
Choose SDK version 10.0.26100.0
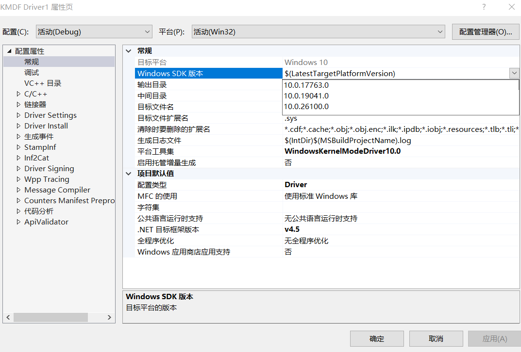[401, 107]
